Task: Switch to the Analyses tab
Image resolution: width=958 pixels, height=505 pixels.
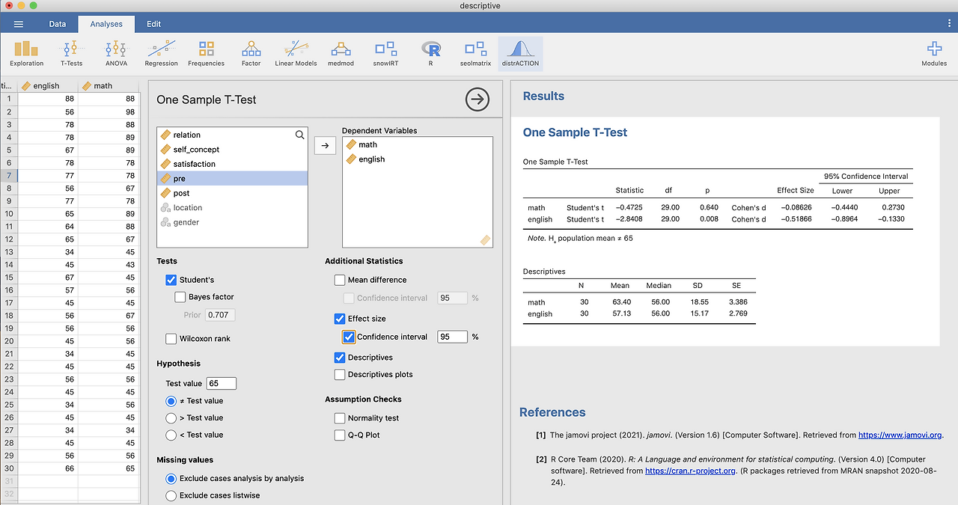Action: click(x=106, y=24)
